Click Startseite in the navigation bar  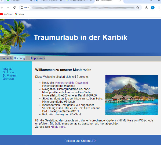pos(6,58)
